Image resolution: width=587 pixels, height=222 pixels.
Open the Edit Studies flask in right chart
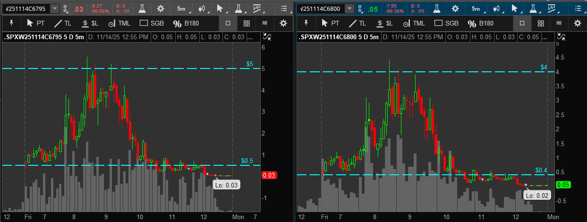point(436,9)
